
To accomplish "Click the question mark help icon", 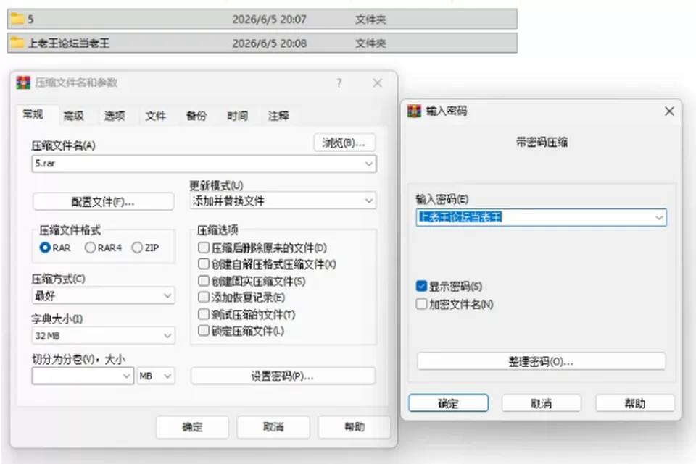I will point(339,83).
